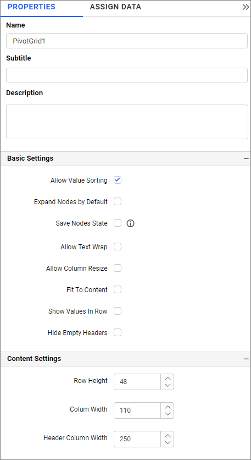Click inside the Description text area
This screenshot has width=251, height=460.
127,122
